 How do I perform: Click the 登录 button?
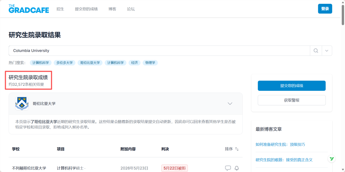tap(325, 9)
